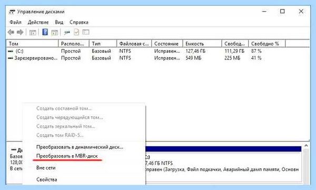Open the Справка menu
316x190 pixels.
[79, 22]
